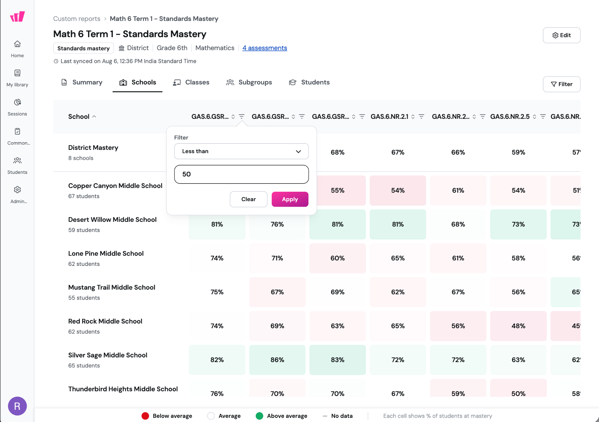Screen dimensions: 599x422
Task: Open My library in sidebar
Action: [17, 78]
